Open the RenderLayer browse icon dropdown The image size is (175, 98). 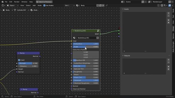click(x=150, y=2)
